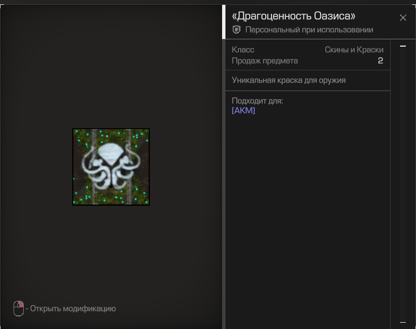Click the white accent bar left of title
Image resolution: width=416 pixels, height=329 pixels.
[224, 22]
